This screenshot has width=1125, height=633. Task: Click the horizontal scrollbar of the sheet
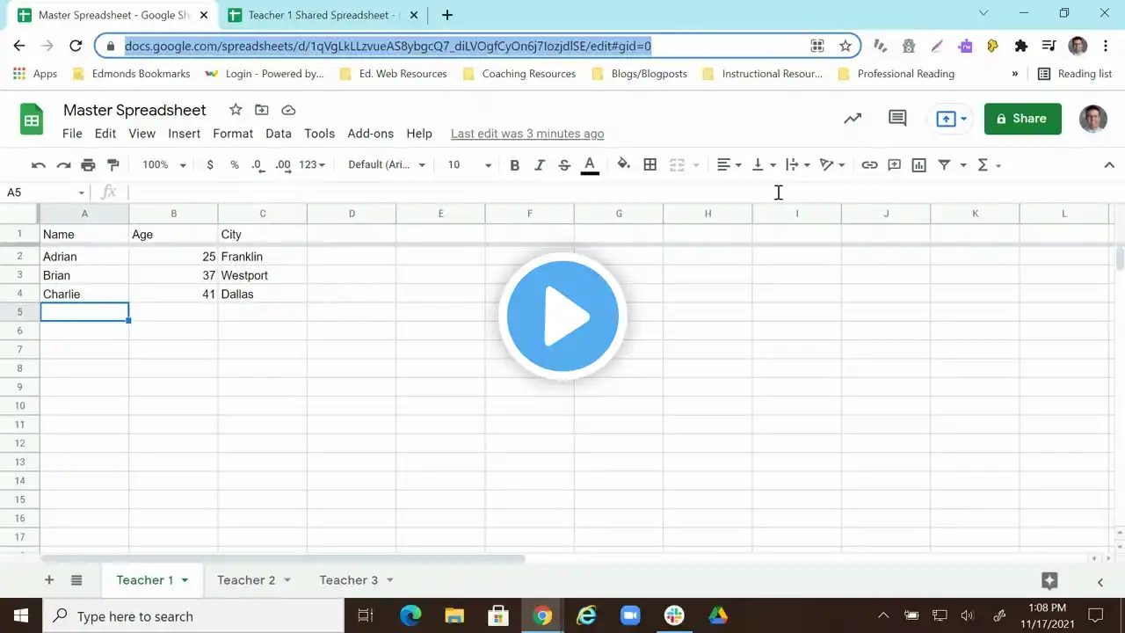[283, 558]
